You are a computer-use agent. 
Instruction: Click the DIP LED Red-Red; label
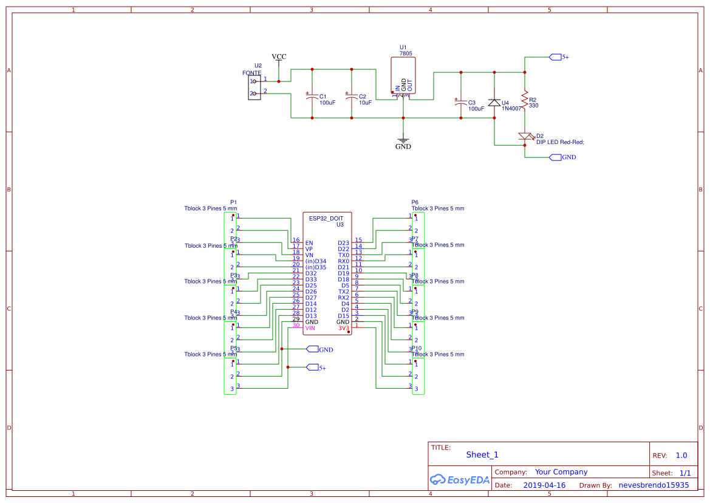pyautogui.click(x=560, y=142)
